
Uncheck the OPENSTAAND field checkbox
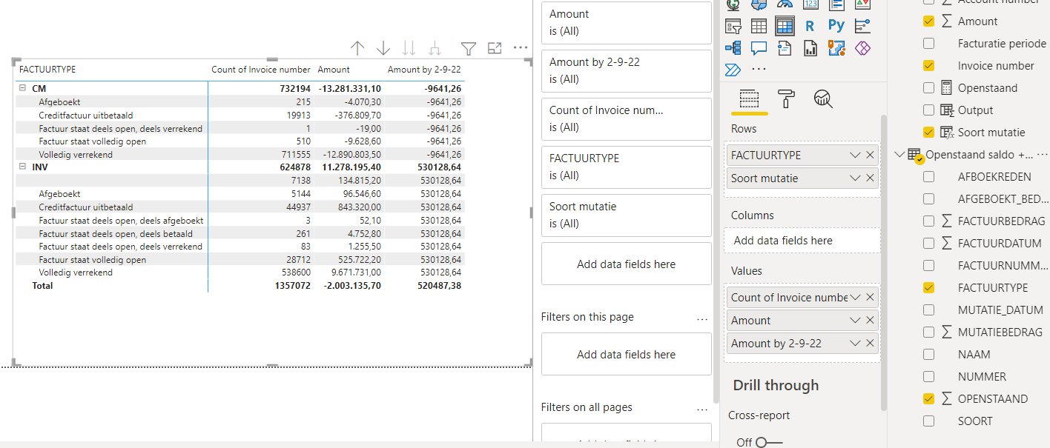[928, 399]
